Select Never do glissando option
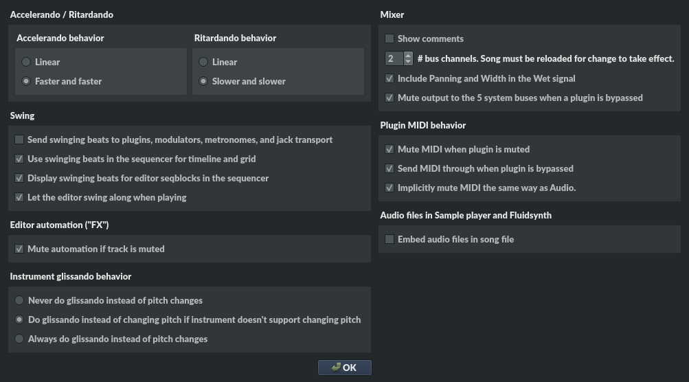 pyautogui.click(x=19, y=300)
